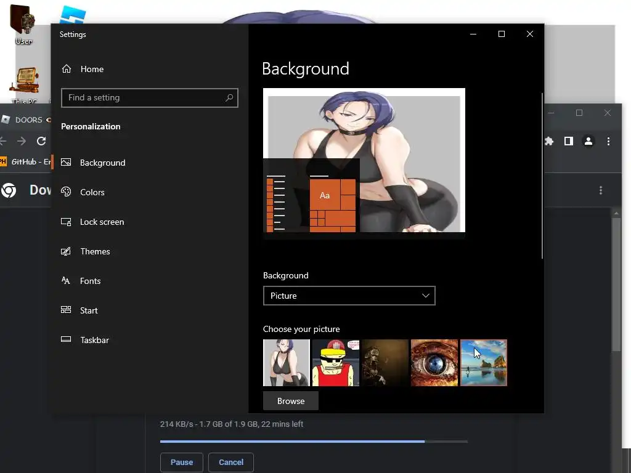Minimize the Settings window
The image size is (631, 473).
click(x=473, y=34)
